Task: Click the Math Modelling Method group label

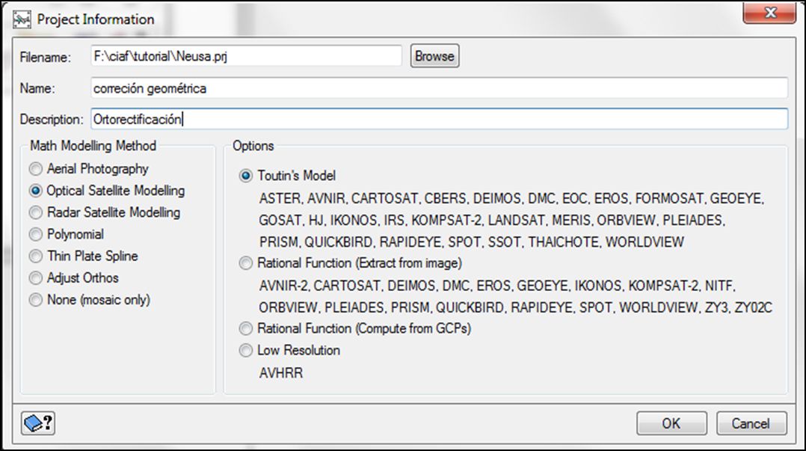Action: (93, 146)
